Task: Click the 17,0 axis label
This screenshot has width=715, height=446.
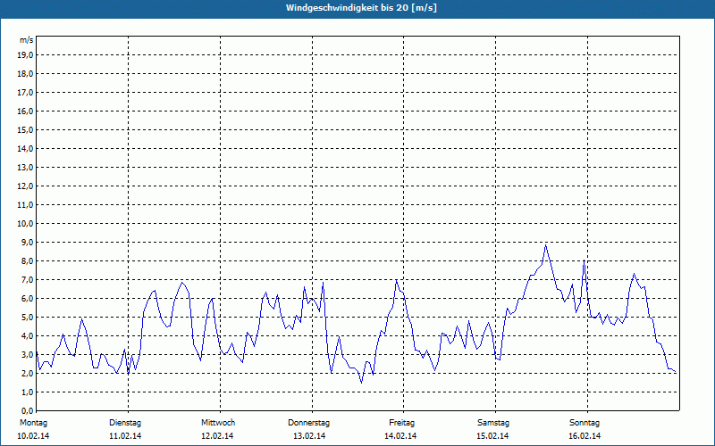Action: (x=26, y=93)
